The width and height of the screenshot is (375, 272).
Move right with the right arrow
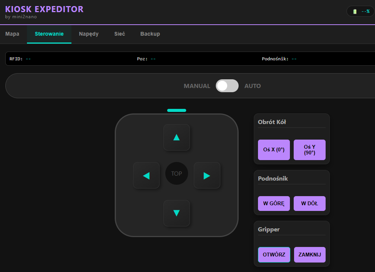tap(207, 175)
